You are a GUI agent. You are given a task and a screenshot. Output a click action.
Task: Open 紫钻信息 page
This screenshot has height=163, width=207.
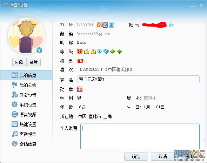[26, 144]
